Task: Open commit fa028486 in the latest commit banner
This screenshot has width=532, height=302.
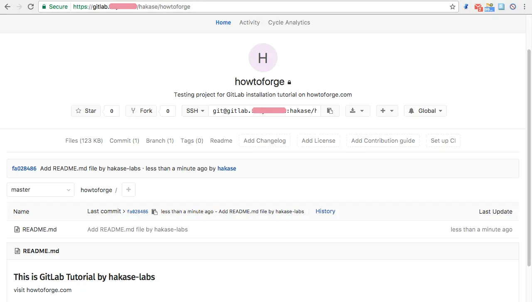Action: click(x=24, y=168)
